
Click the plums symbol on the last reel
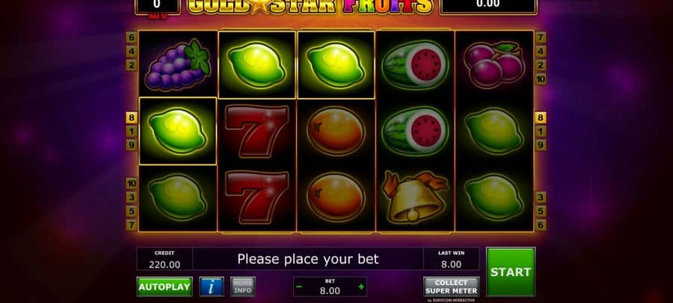tap(494, 64)
